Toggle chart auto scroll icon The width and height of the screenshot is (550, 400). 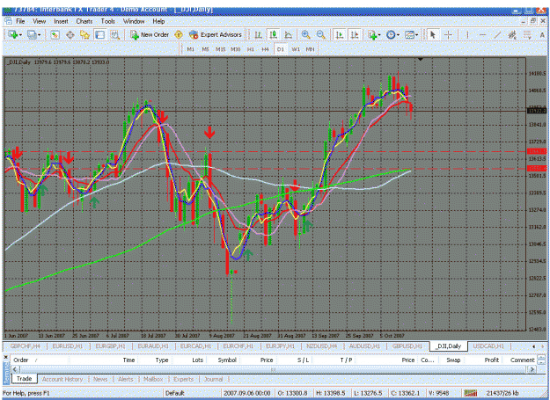[340, 34]
